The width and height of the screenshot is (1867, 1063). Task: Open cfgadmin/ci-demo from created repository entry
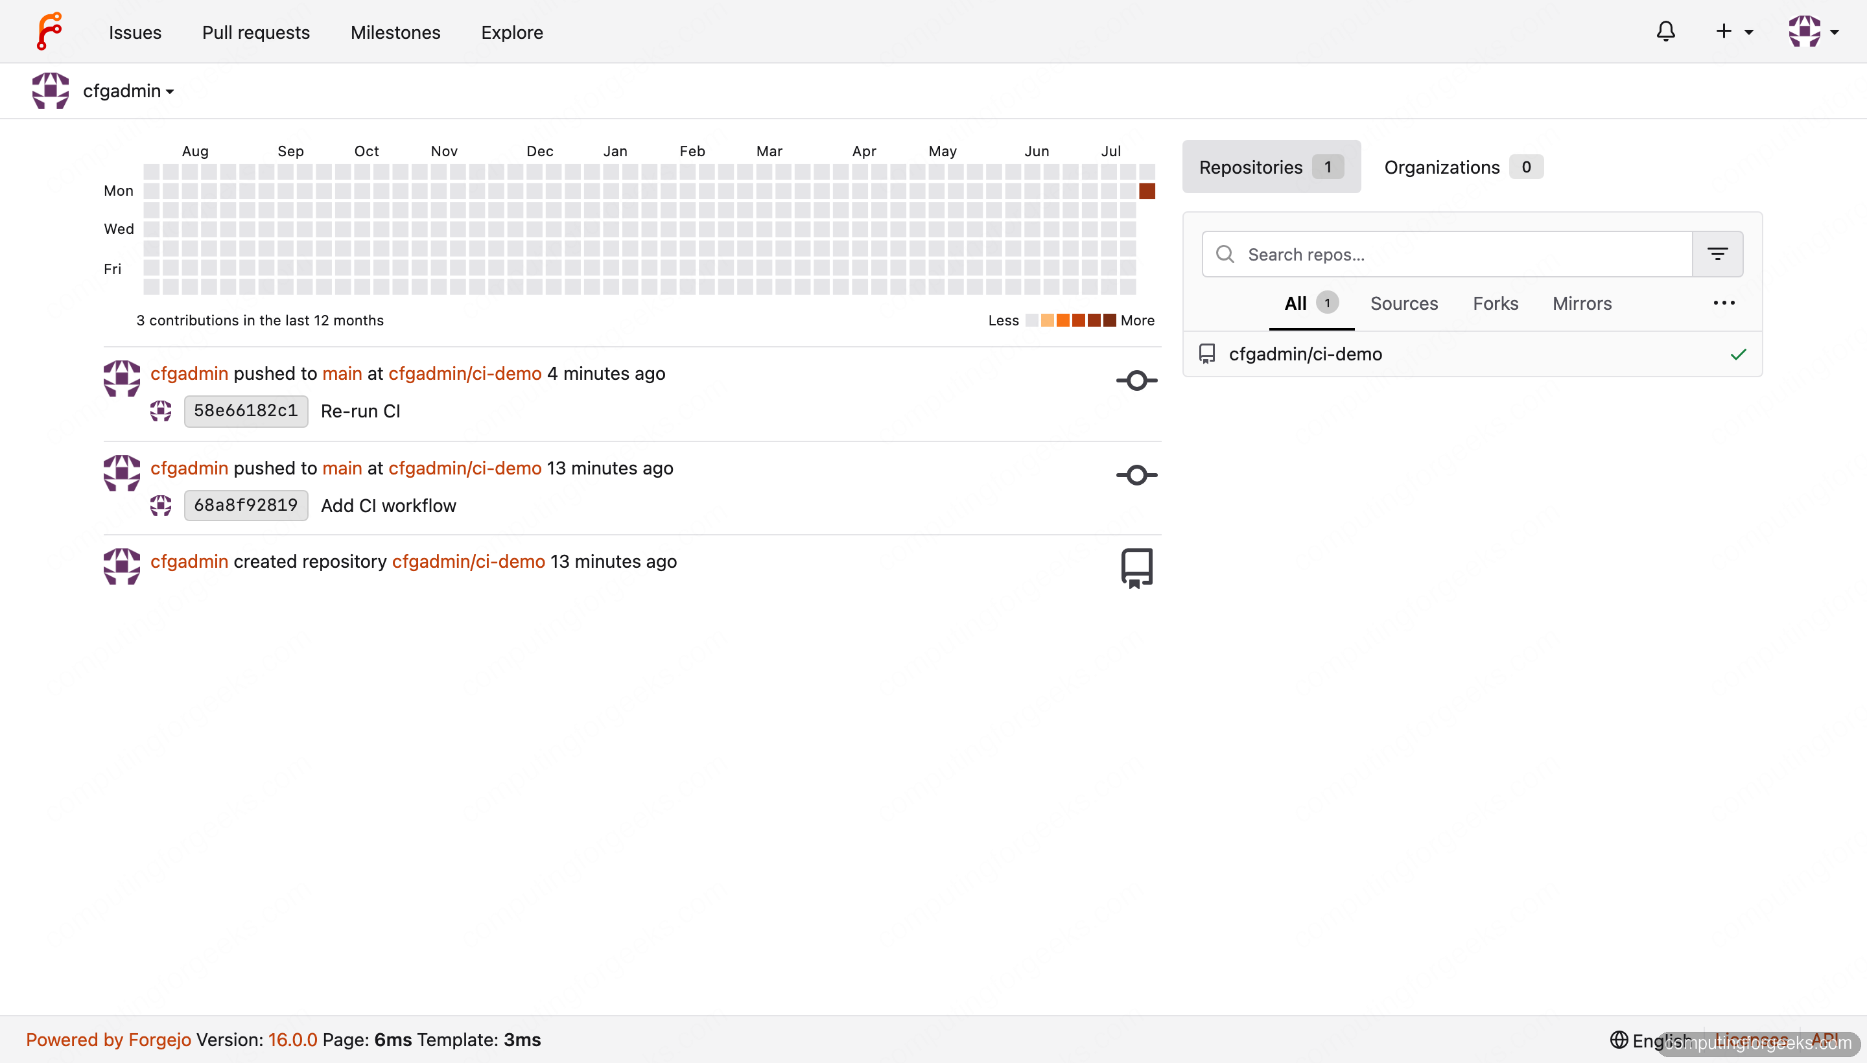[x=469, y=561]
